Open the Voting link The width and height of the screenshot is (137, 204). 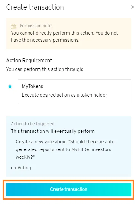click(24, 168)
